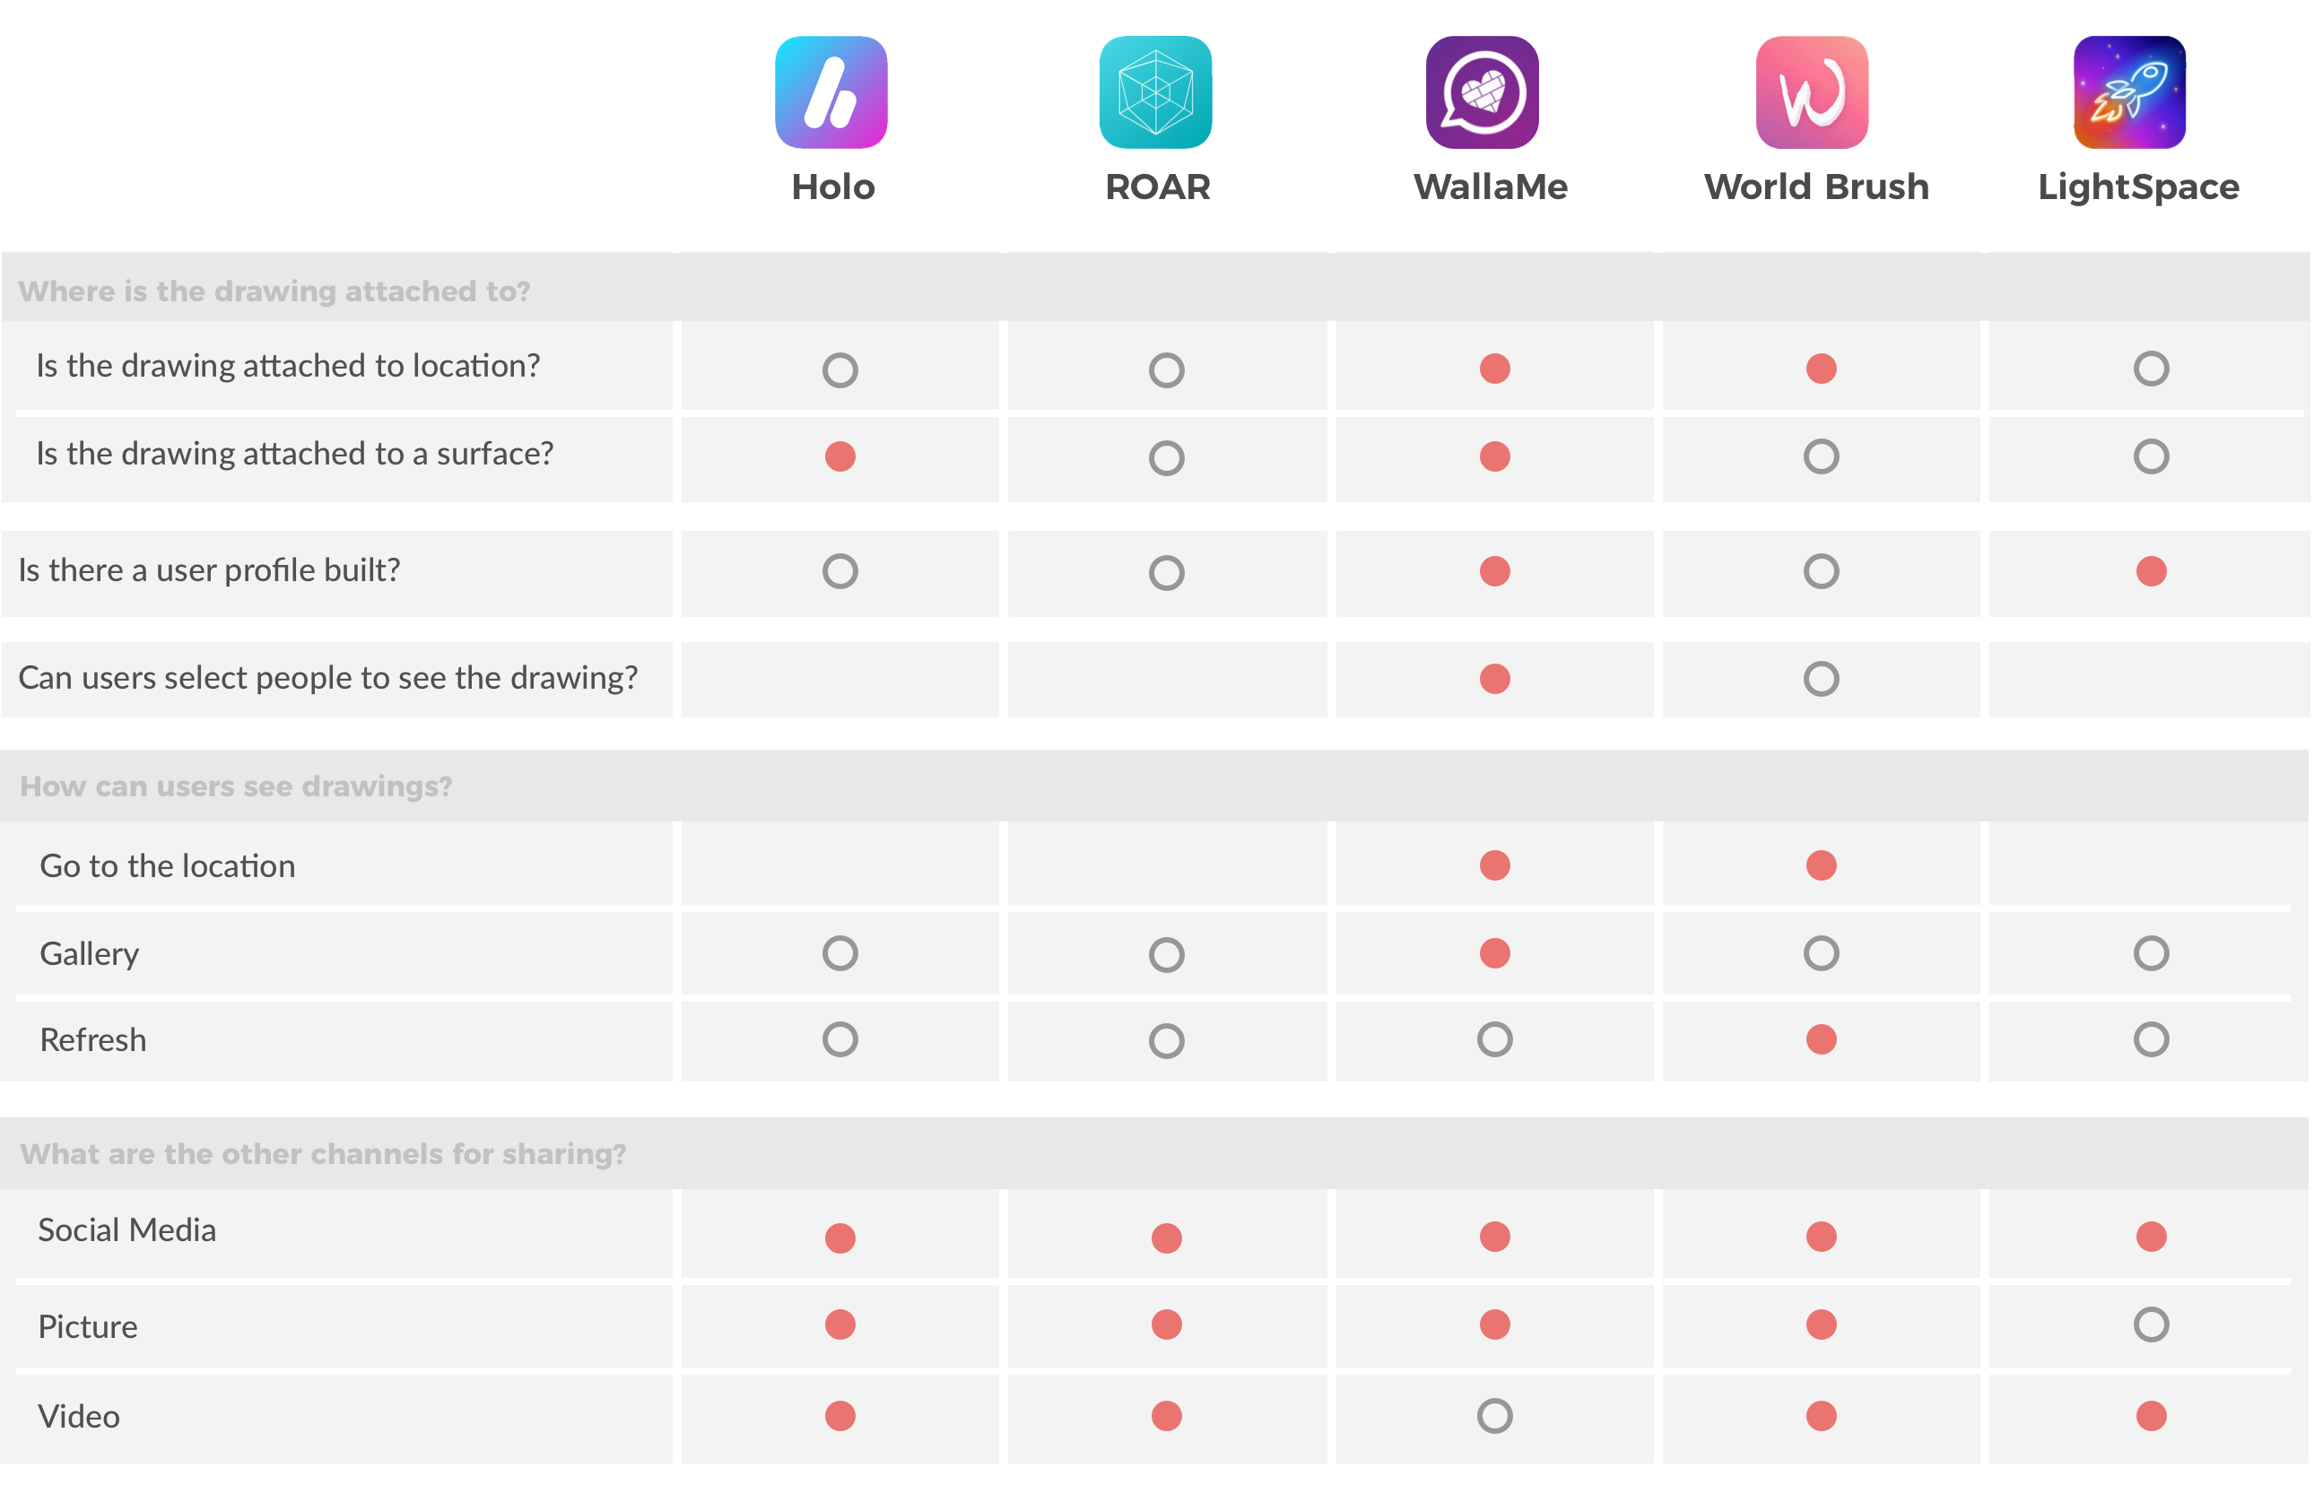
Task: Click the ROAR app icon
Action: pos(1156,92)
